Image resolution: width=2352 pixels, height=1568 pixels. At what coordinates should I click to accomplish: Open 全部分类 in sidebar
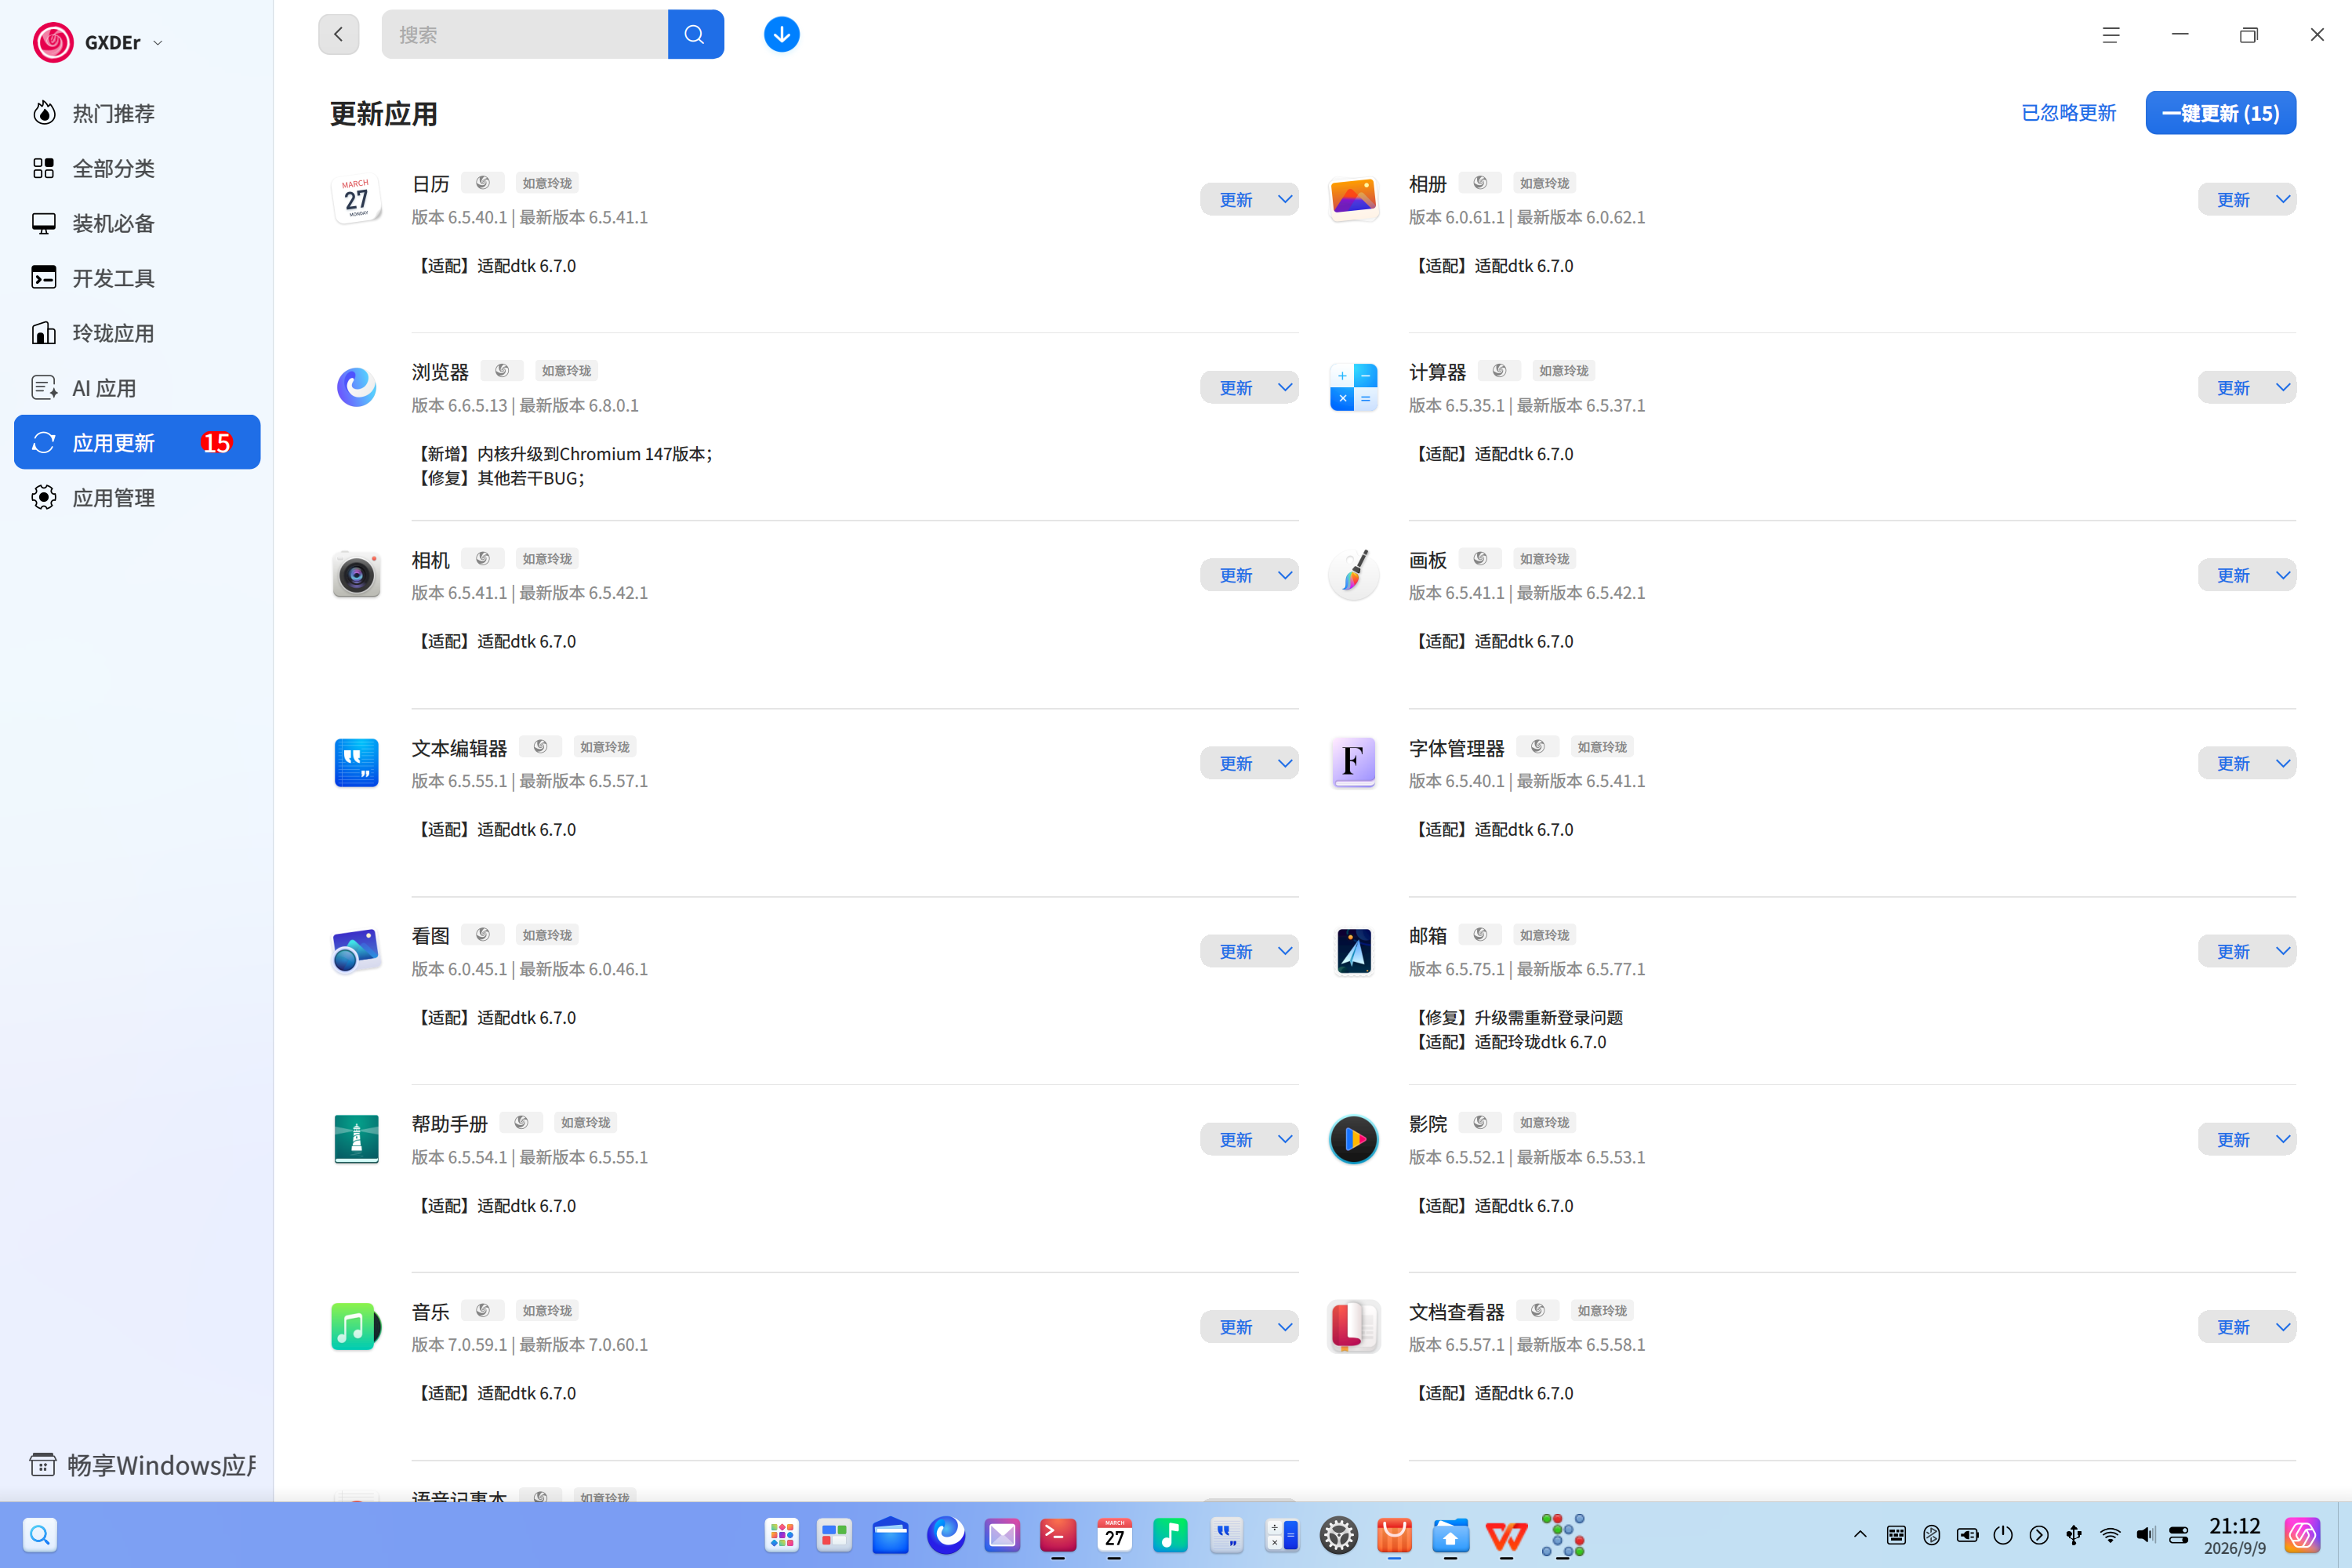tap(137, 168)
